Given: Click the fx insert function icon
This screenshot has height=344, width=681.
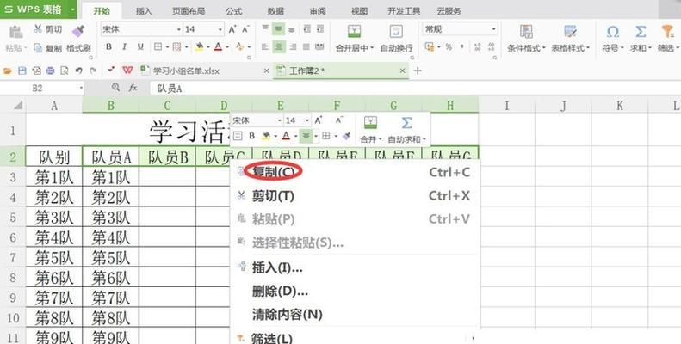Looking at the screenshot, I should coord(133,88).
